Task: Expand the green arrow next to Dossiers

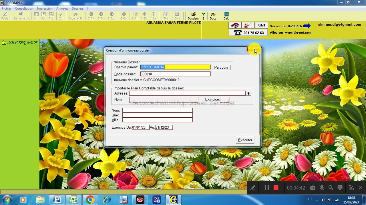Action: (203, 14)
